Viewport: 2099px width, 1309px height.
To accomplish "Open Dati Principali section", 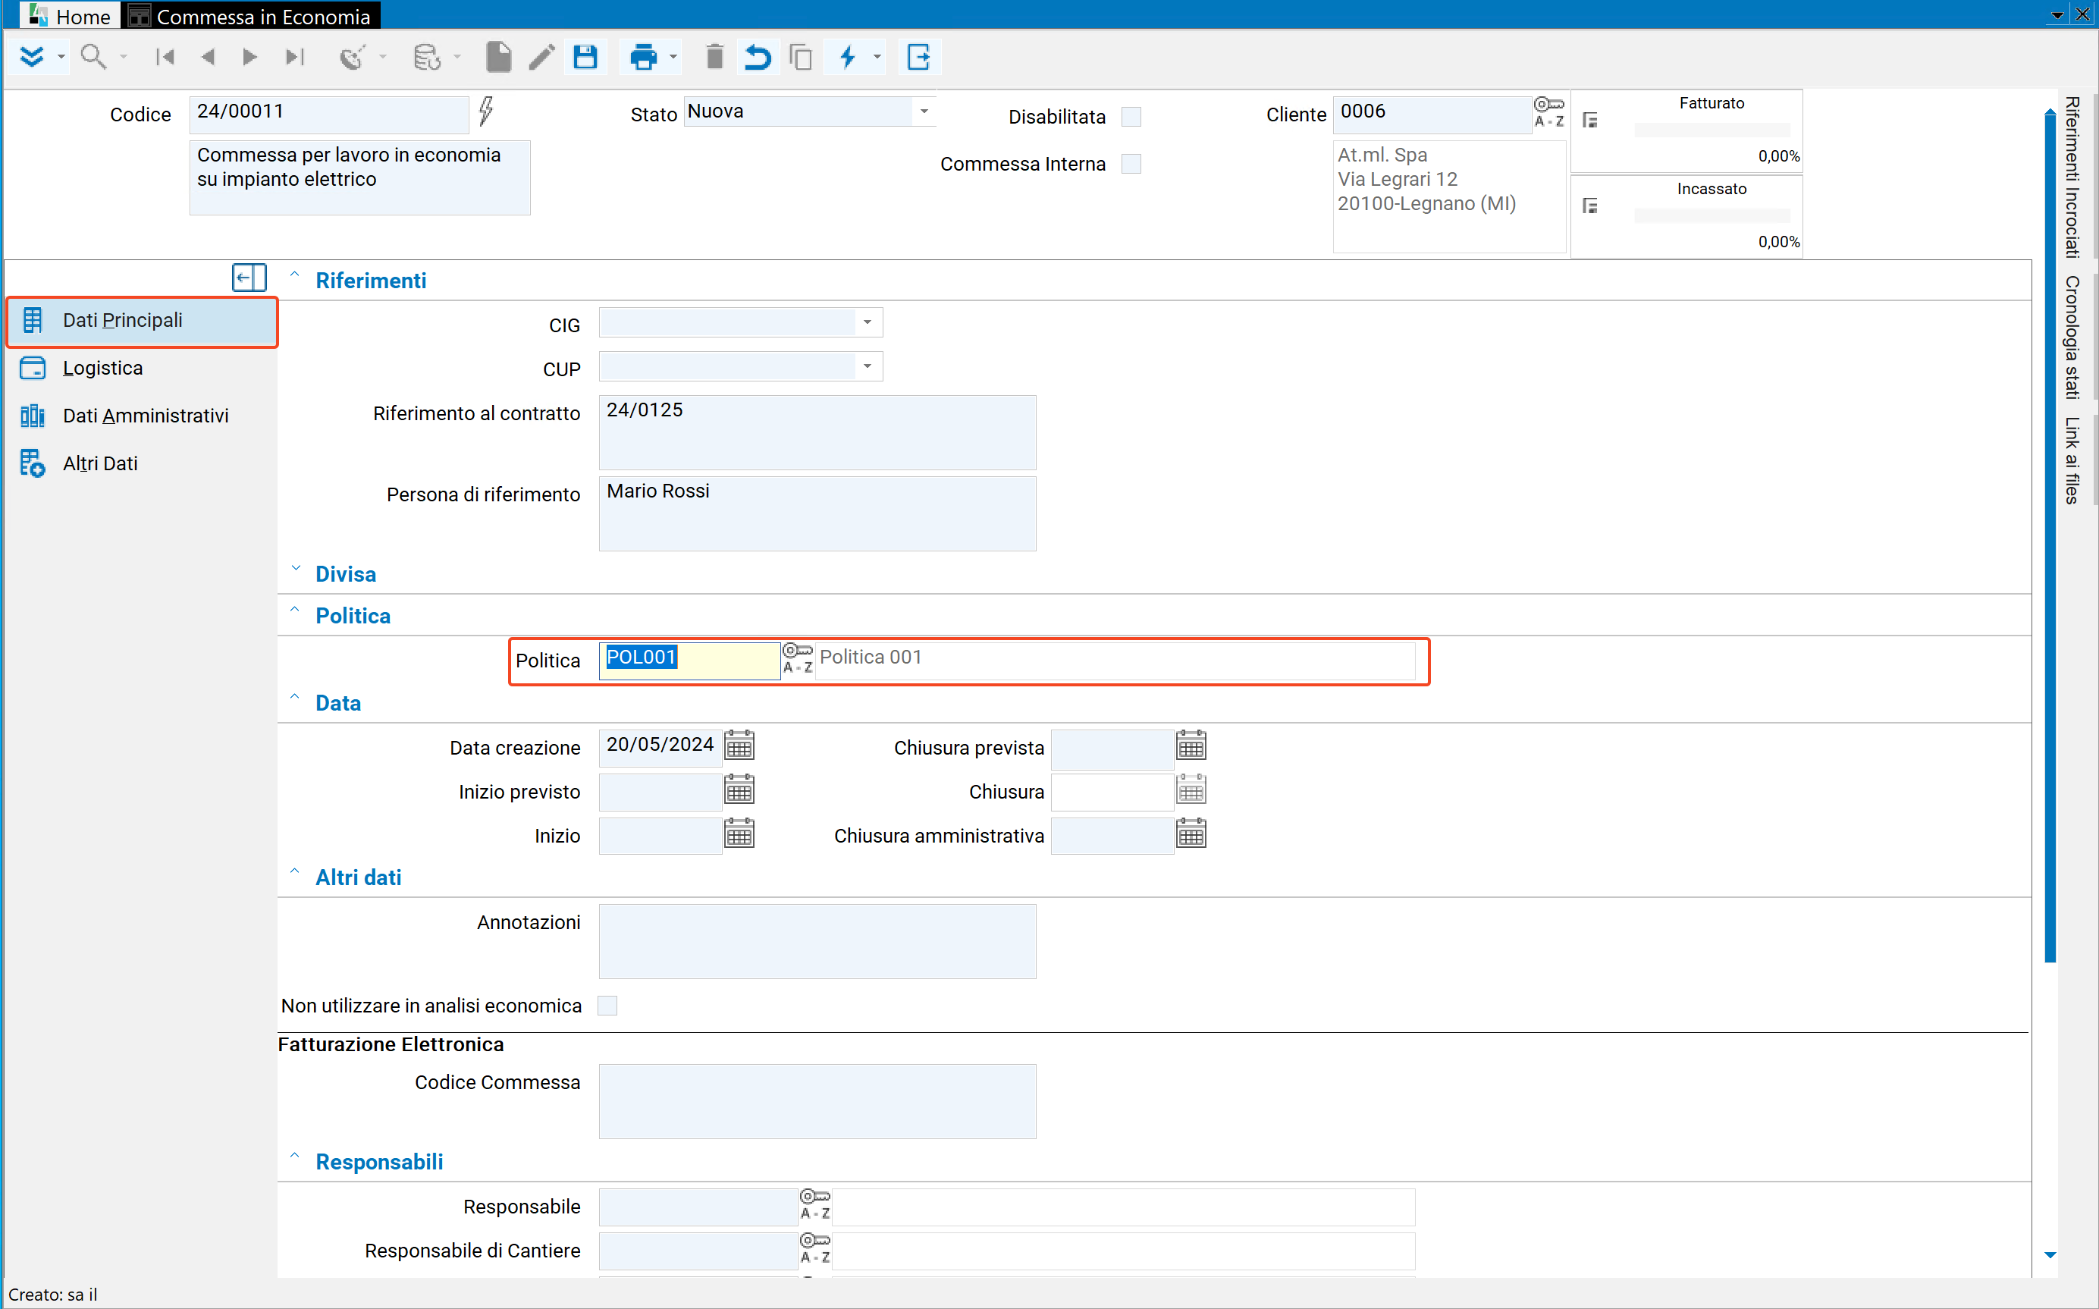I will [x=143, y=322].
